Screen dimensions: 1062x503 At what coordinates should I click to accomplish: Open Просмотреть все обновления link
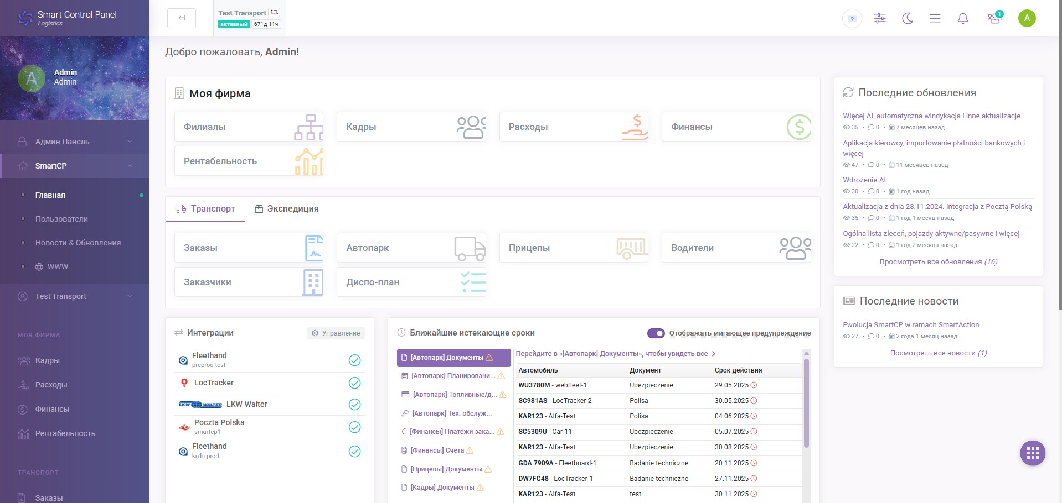937,261
